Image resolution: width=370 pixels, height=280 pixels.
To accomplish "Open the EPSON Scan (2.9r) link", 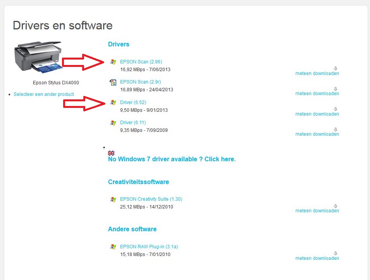I will point(139,82).
